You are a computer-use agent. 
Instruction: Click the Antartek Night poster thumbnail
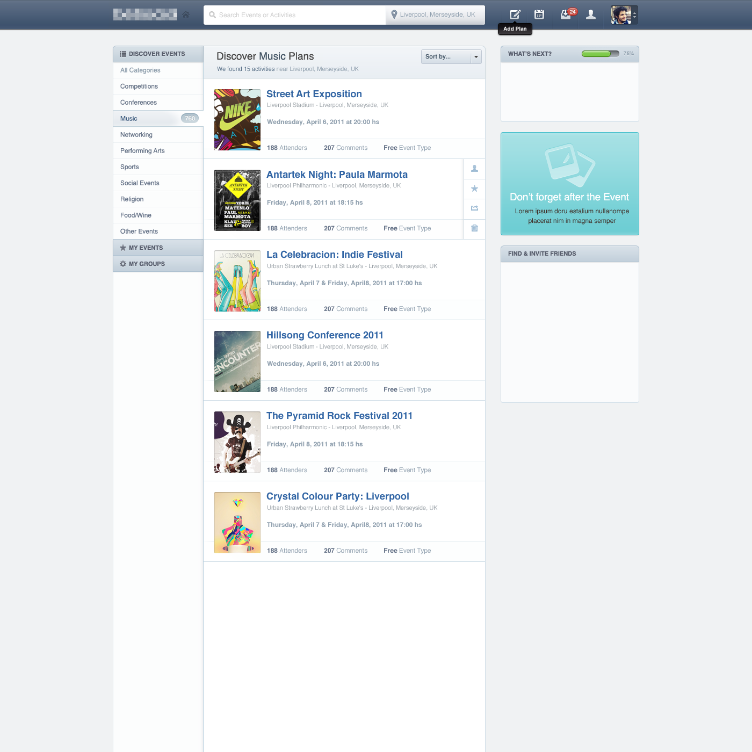pyautogui.click(x=237, y=200)
